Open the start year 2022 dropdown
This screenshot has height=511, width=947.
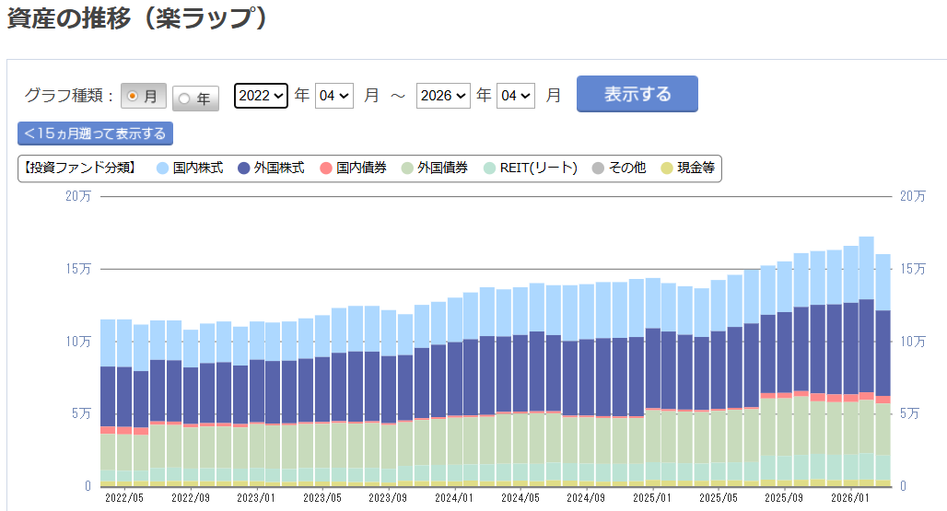click(x=261, y=95)
